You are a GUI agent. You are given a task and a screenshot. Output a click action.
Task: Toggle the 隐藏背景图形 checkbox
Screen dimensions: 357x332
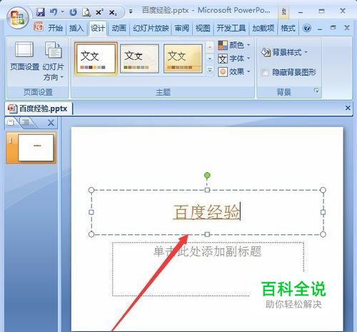coord(265,72)
